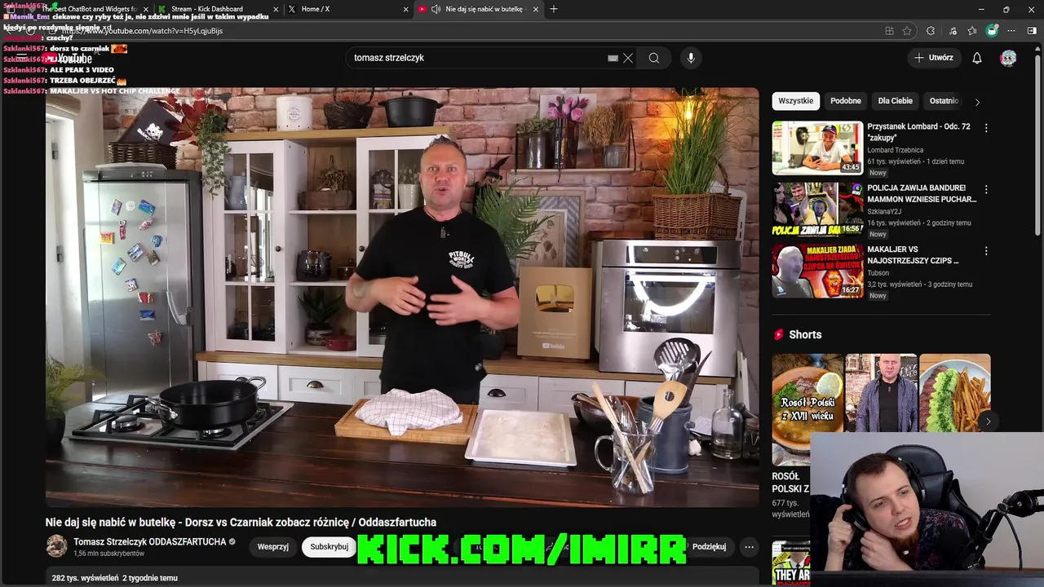Mute the playing YouTube tab via speaker icon
The width and height of the screenshot is (1044, 587).
(x=436, y=9)
